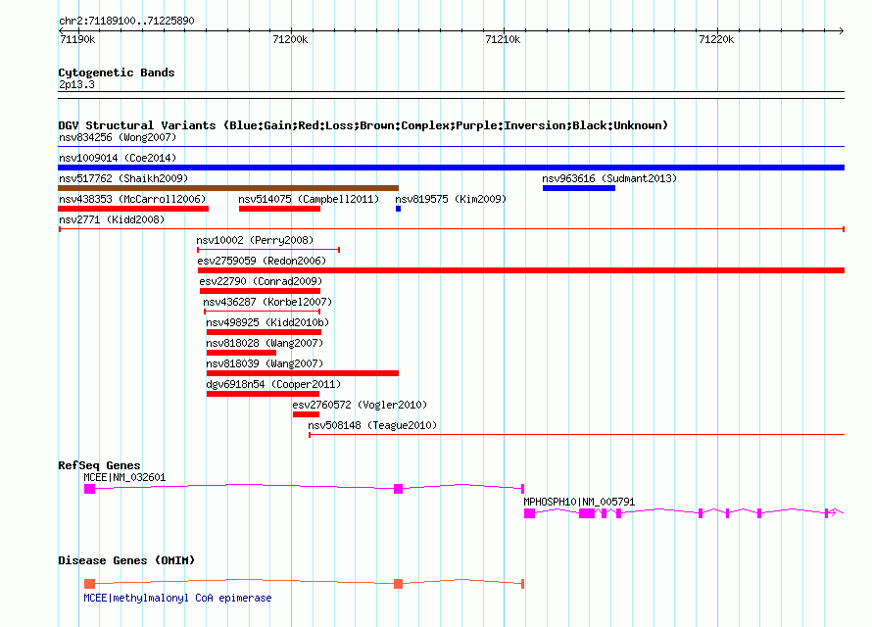Select the nsv508148 (Teague2010) label

click(372, 425)
